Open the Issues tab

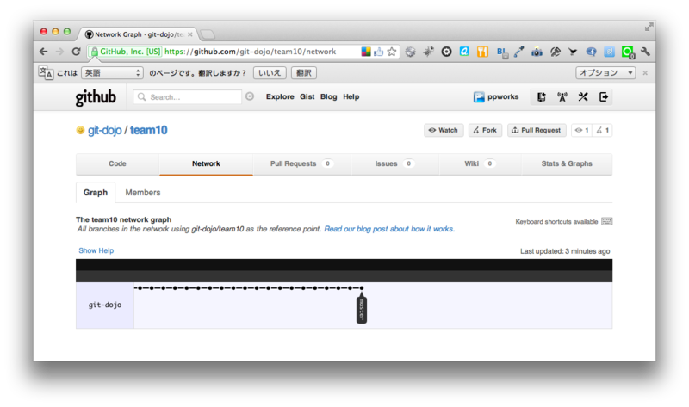394,163
